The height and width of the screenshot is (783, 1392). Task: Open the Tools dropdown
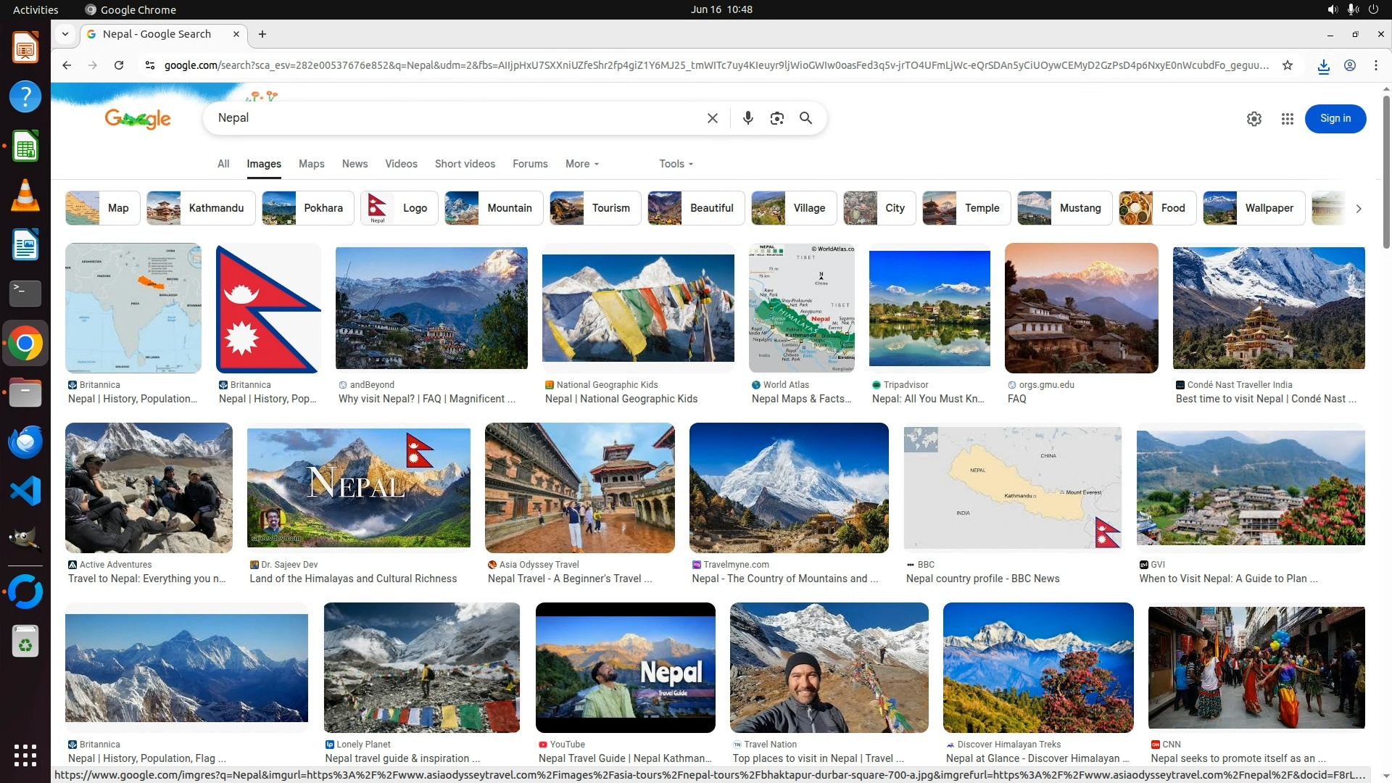click(675, 164)
